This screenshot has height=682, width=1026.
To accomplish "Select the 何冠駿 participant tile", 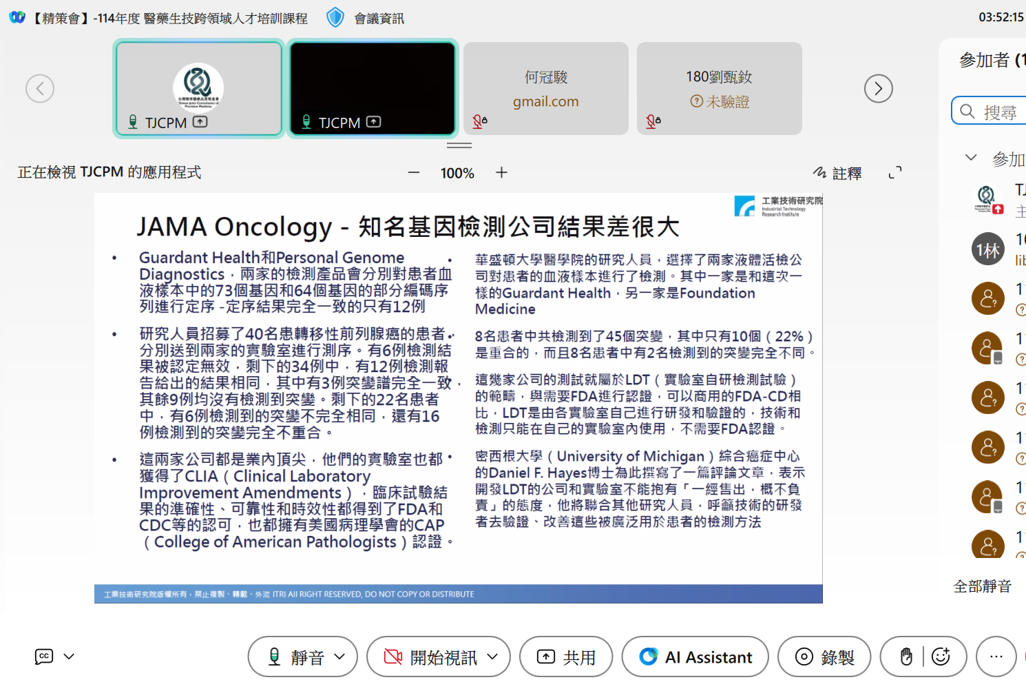I will click(546, 88).
